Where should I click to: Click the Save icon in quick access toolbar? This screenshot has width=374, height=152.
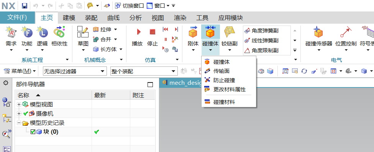tap(25, 5)
